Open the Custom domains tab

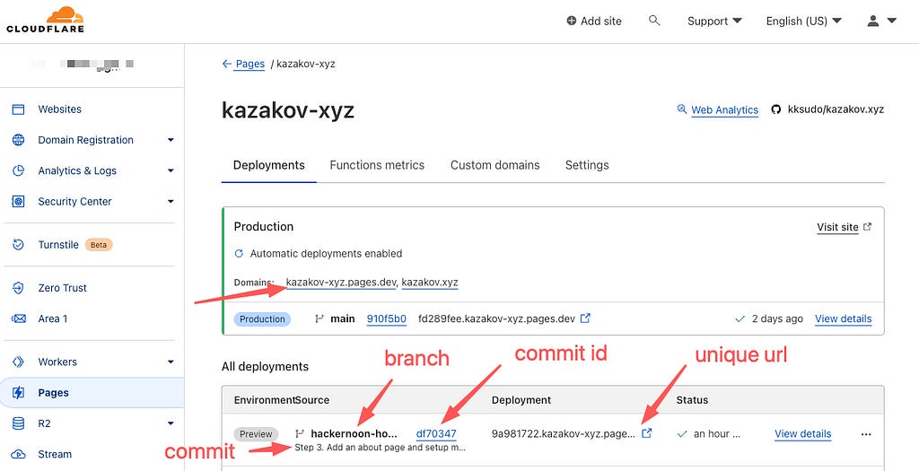point(495,165)
